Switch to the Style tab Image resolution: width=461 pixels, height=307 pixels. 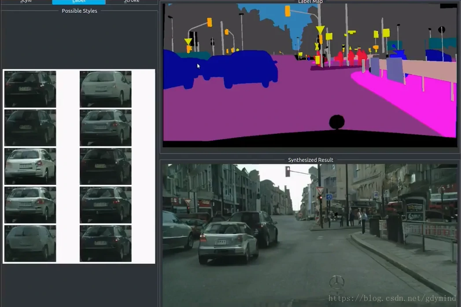pos(26,1)
